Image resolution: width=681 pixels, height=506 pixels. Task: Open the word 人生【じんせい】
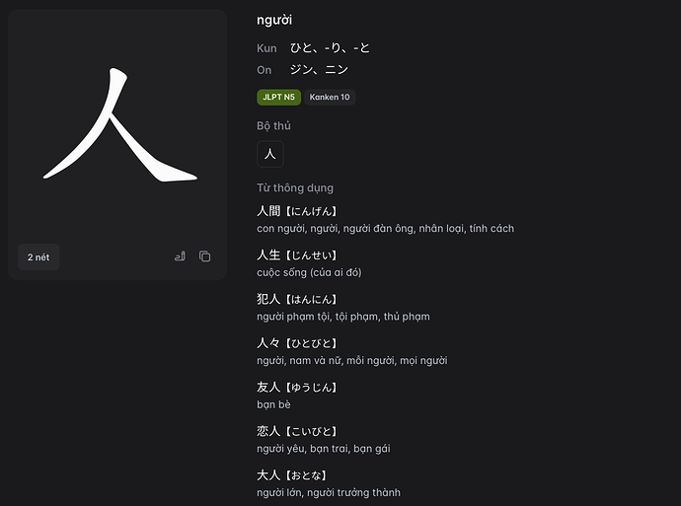pos(298,255)
